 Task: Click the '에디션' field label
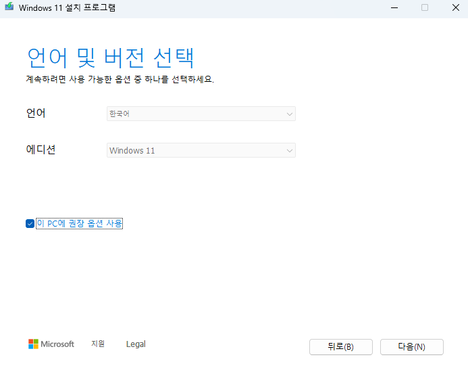[x=41, y=149]
